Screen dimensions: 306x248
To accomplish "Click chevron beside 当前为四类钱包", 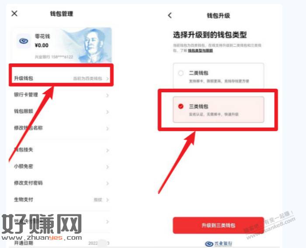I will [x=108, y=79].
